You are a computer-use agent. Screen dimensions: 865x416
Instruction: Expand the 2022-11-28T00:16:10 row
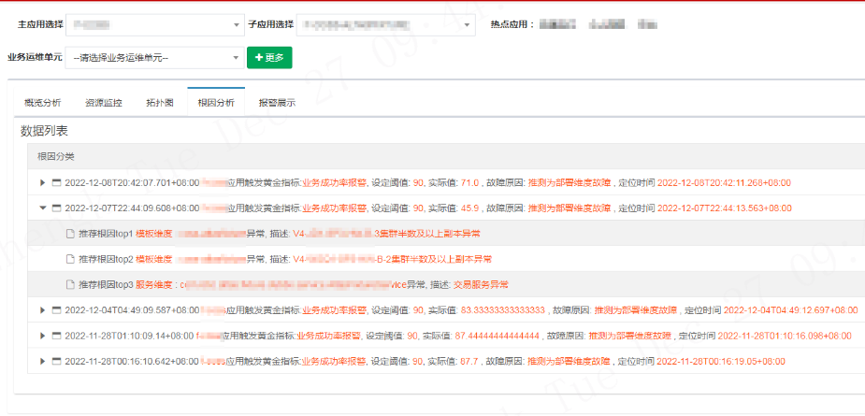(42, 362)
